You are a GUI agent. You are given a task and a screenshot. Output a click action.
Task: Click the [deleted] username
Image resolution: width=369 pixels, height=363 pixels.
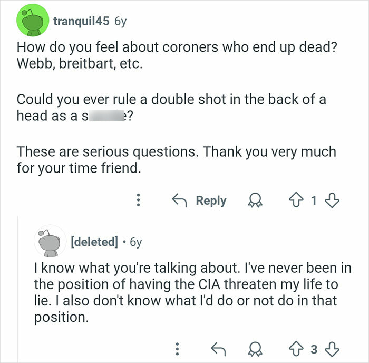point(93,242)
